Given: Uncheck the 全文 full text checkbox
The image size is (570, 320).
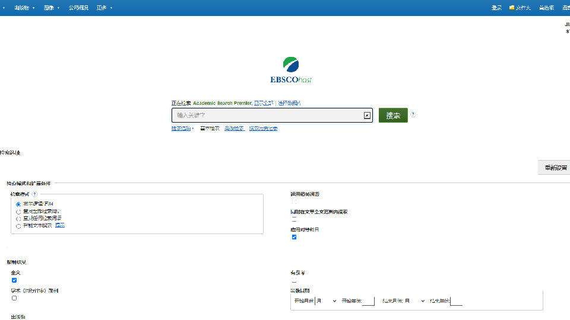Looking at the screenshot, I should coord(14,280).
